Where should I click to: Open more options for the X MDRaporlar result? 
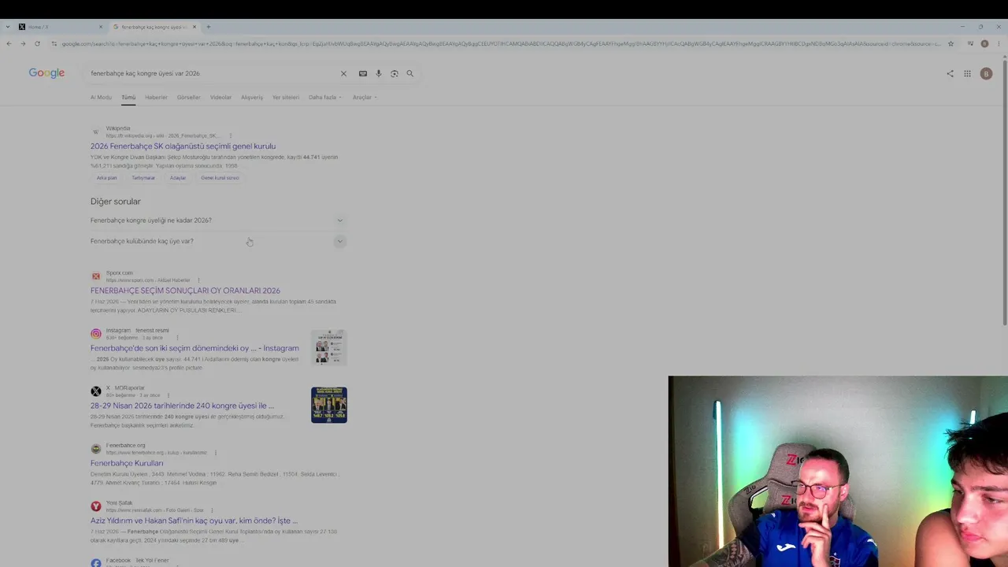tap(169, 395)
